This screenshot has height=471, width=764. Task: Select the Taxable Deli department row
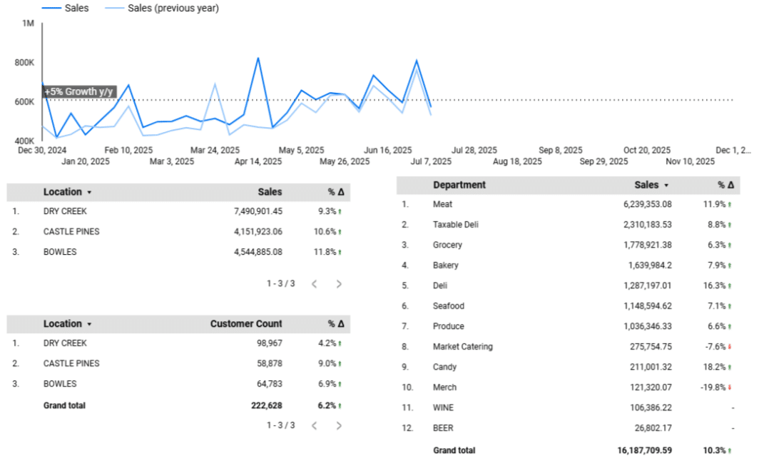(x=455, y=225)
